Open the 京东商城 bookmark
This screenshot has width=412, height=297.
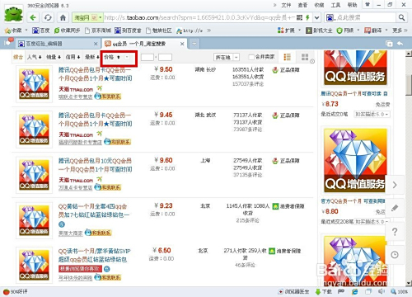pyautogui.click(x=98, y=31)
